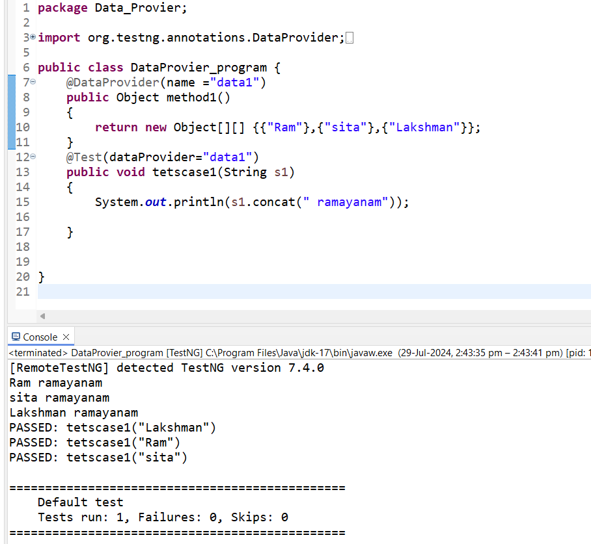Close the Console view tab
The height and width of the screenshot is (544, 591).
pyautogui.click(x=66, y=337)
